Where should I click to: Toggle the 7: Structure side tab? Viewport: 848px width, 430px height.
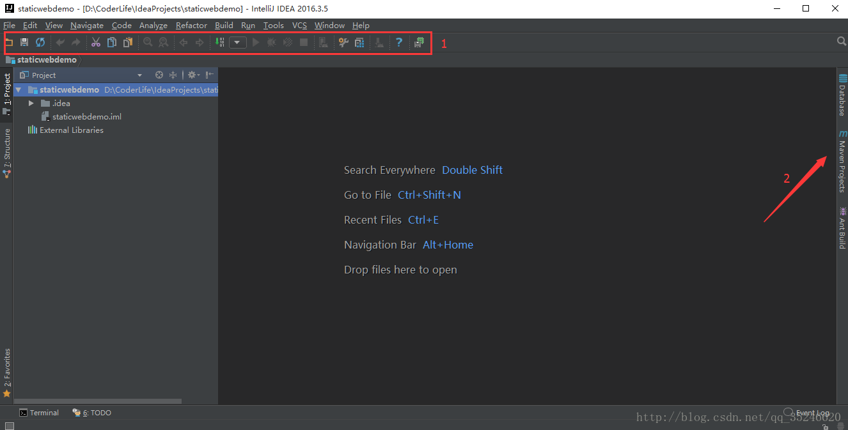[x=6, y=153]
